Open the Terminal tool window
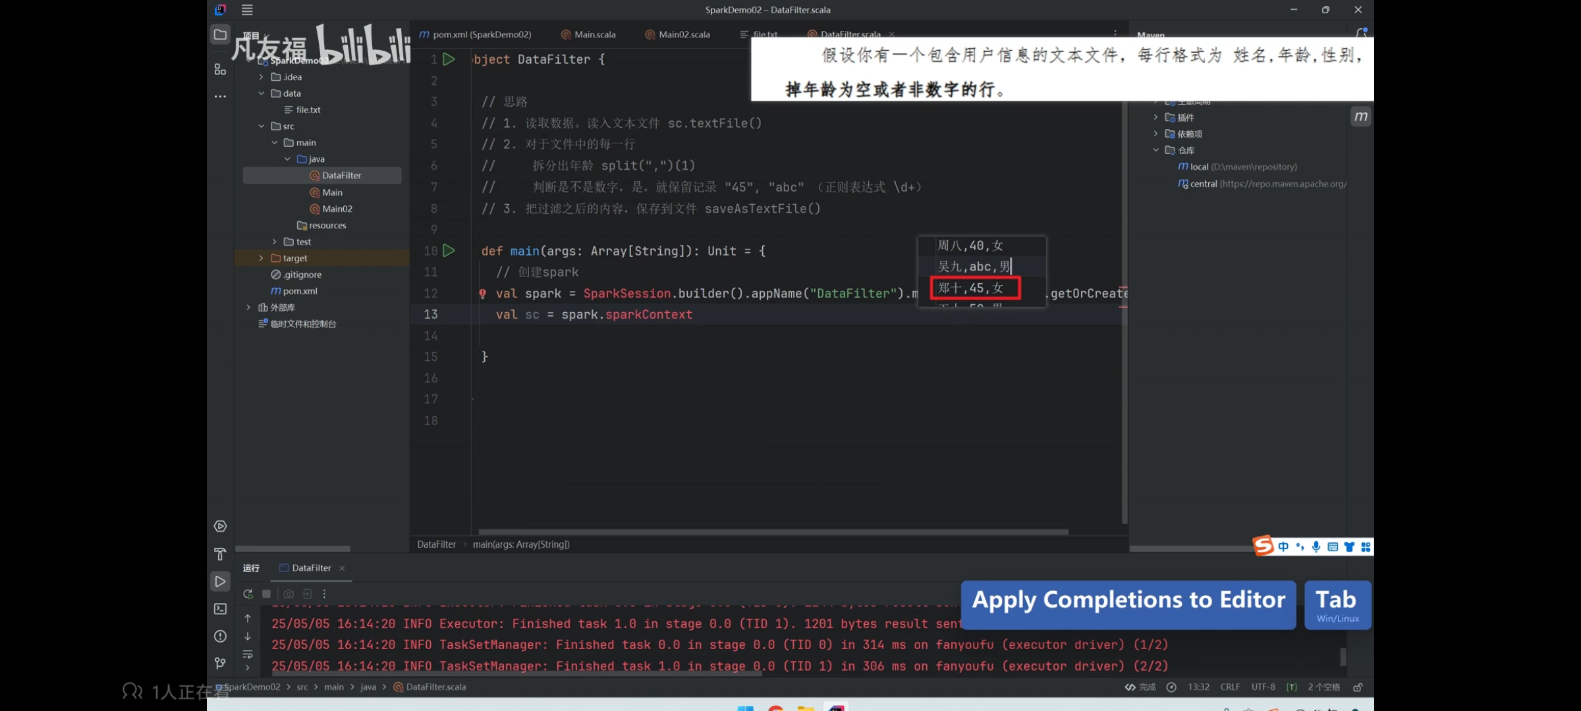Screen dimensions: 1581x711 220,609
